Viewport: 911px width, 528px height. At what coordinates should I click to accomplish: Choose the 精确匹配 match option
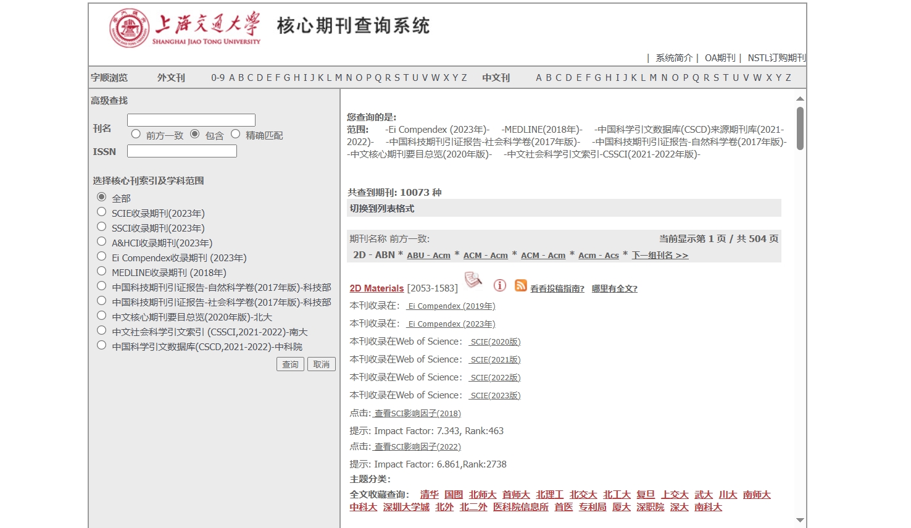point(235,134)
